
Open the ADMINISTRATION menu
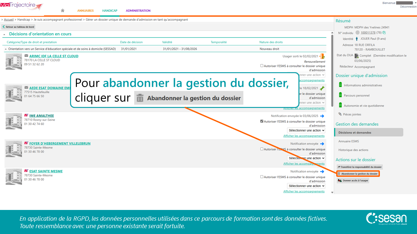click(138, 11)
